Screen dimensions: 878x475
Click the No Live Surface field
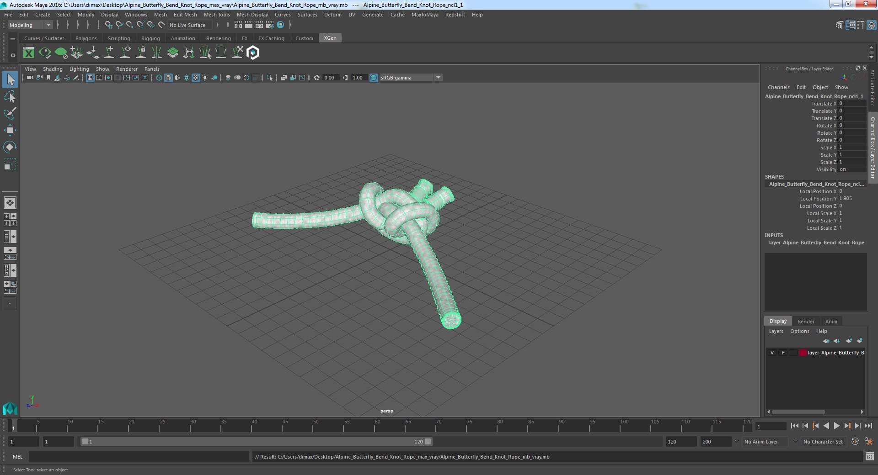[x=189, y=25]
